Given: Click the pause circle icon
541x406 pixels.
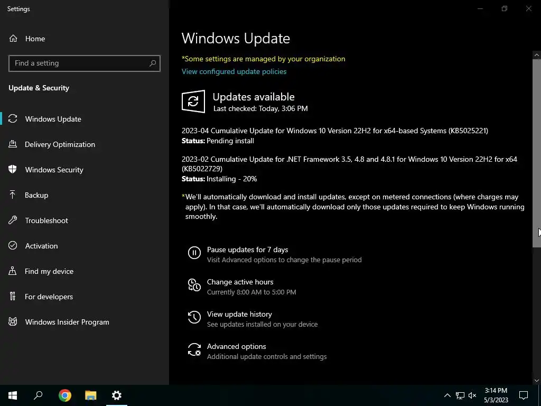Looking at the screenshot, I should (x=194, y=253).
